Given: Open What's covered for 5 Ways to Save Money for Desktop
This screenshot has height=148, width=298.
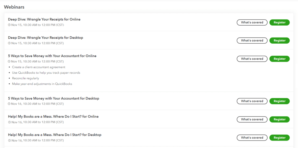Looking at the screenshot, I should (252, 101).
